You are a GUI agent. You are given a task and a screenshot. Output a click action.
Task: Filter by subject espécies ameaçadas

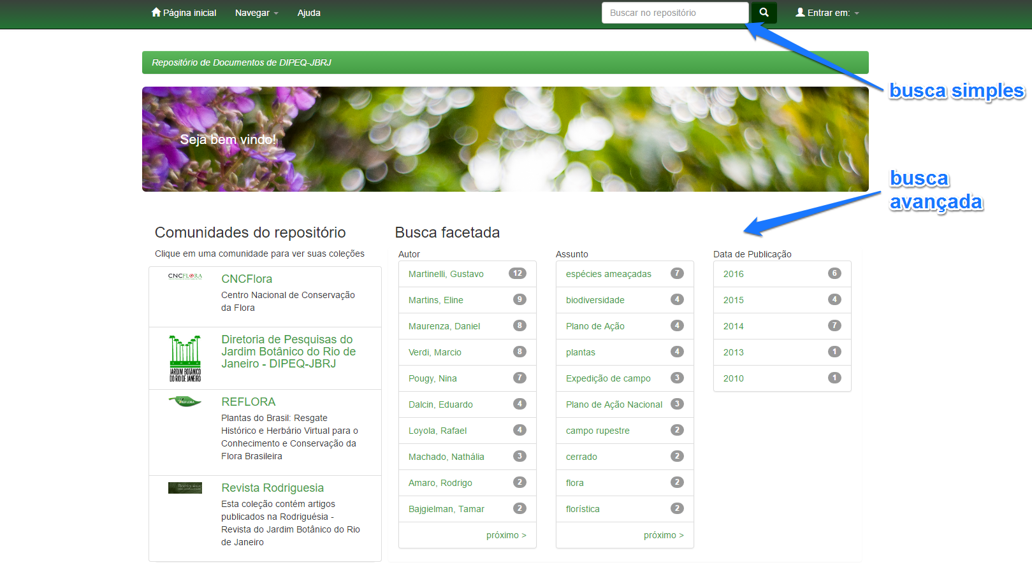point(608,274)
